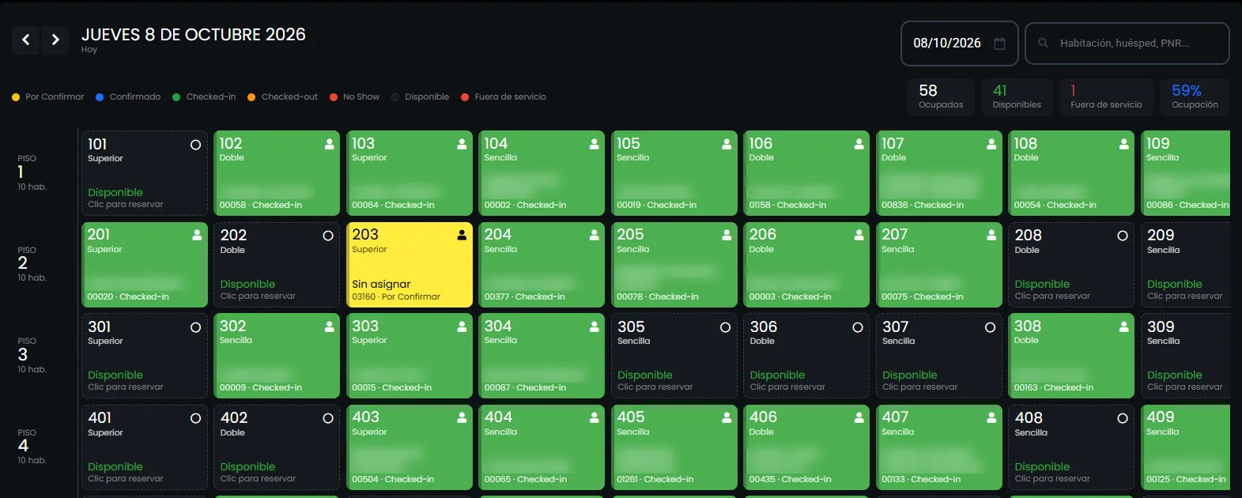Viewport: 1242px width, 498px height.
Task: Reserve available room 306 Doble
Action: click(x=807, y=356)
